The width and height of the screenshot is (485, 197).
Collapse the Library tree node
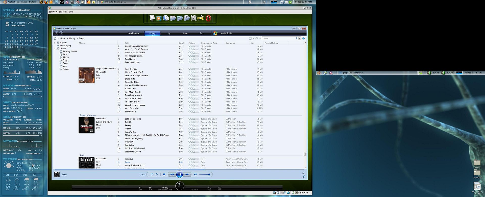point(55,49)
